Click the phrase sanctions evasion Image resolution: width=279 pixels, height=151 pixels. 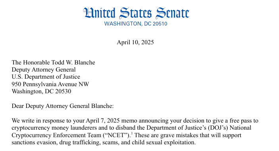click(x=35, y=142)
